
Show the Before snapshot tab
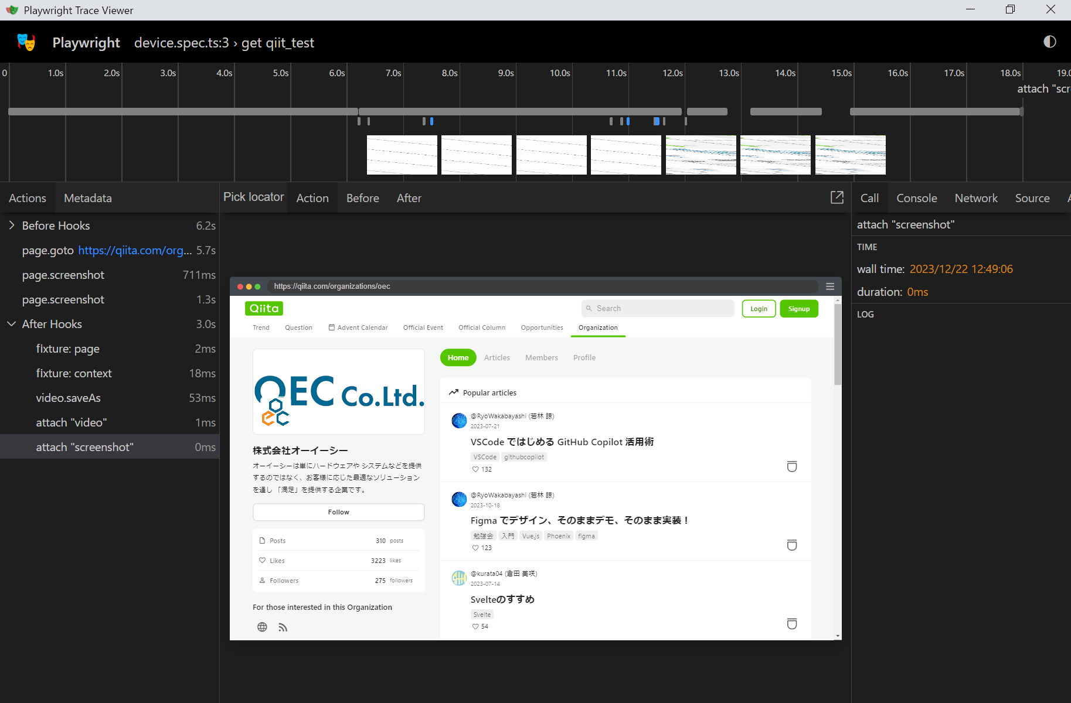362,198
